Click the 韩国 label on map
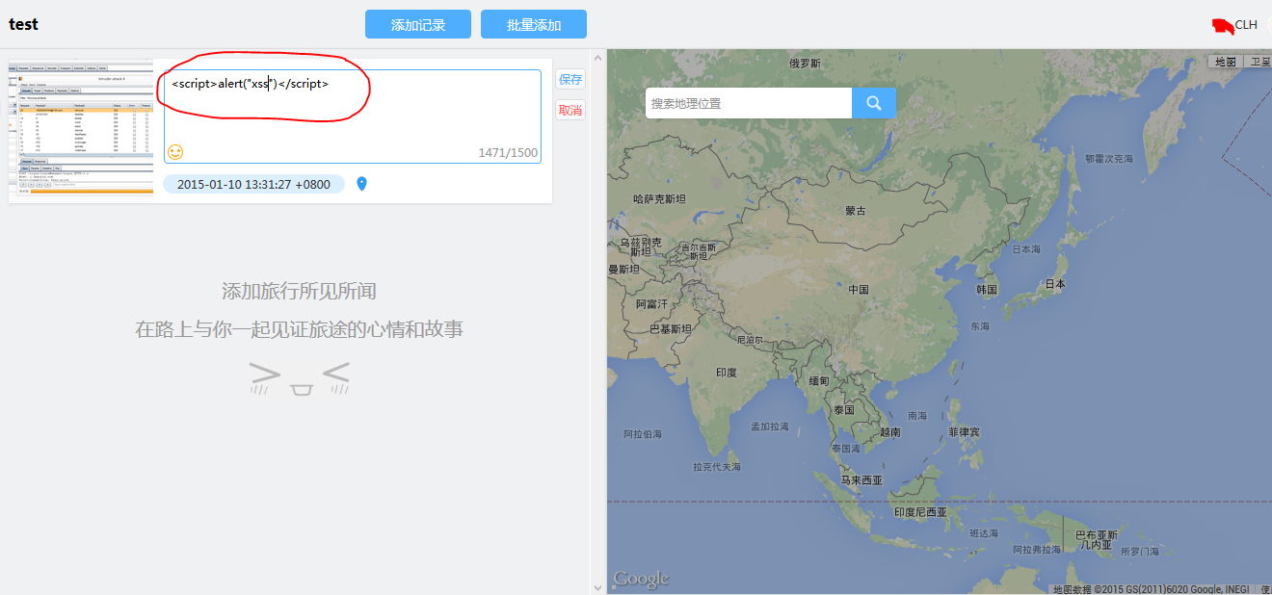 coord(987,289)
